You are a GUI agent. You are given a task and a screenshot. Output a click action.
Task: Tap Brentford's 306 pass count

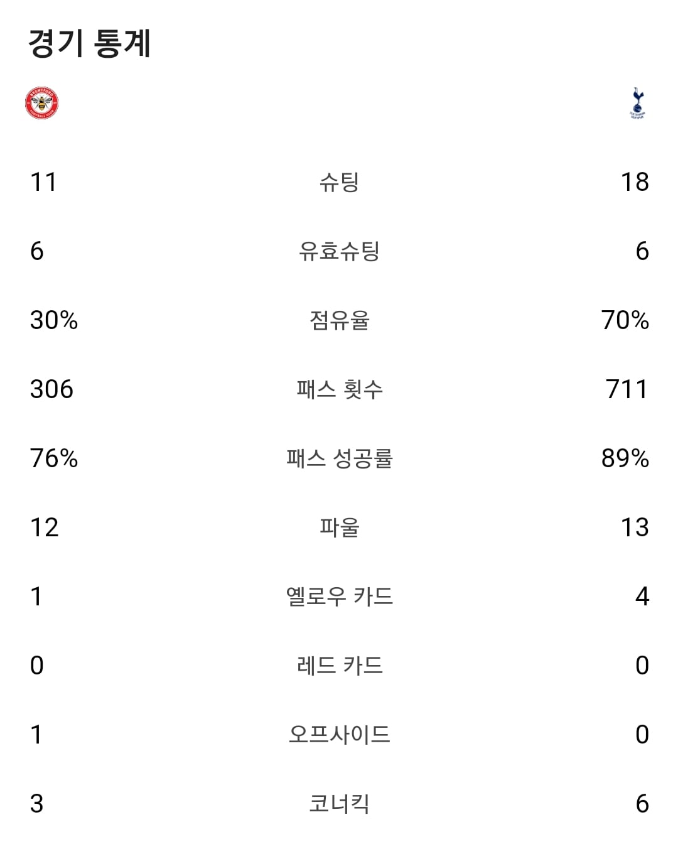(51, 389)
